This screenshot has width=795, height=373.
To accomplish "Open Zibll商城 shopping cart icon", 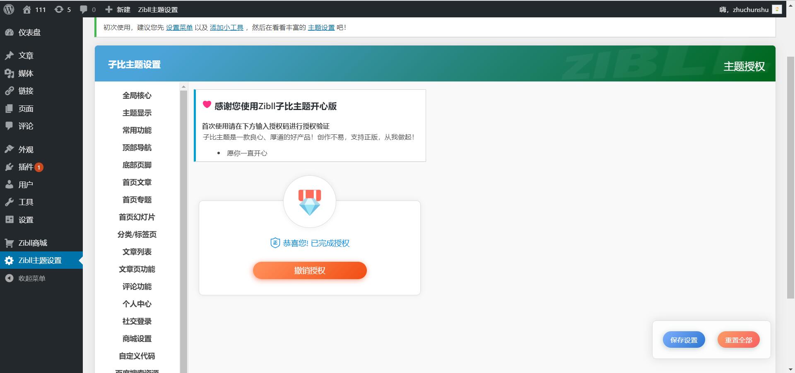I will click(x=9, y=243).
